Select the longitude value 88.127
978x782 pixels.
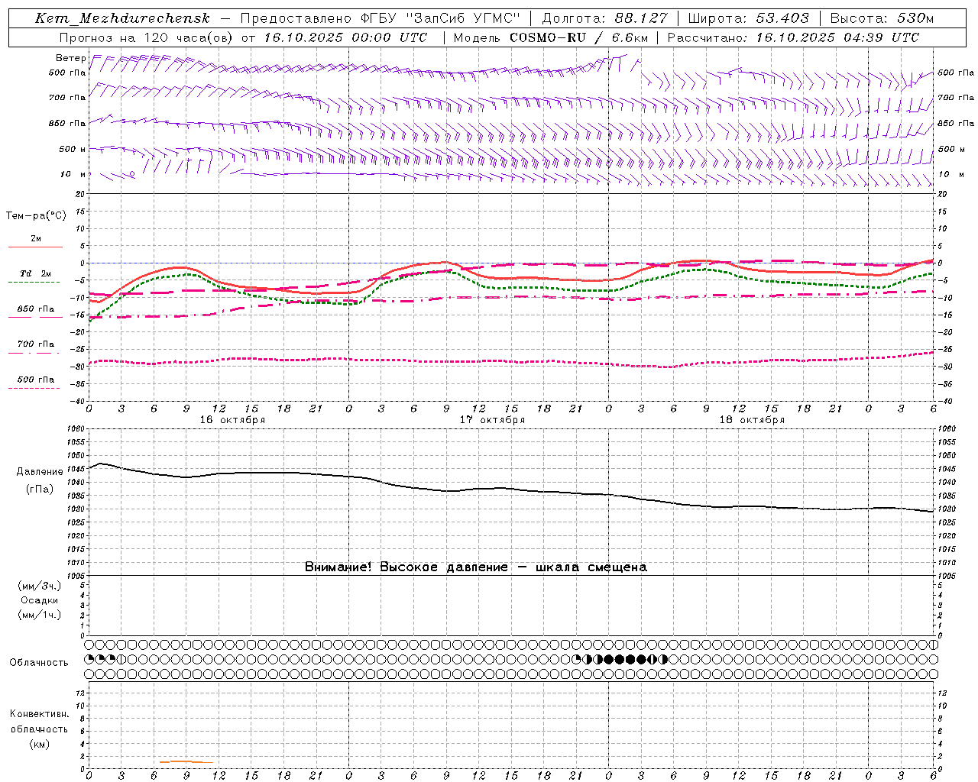pyautogui.click(x=641, y=18)
